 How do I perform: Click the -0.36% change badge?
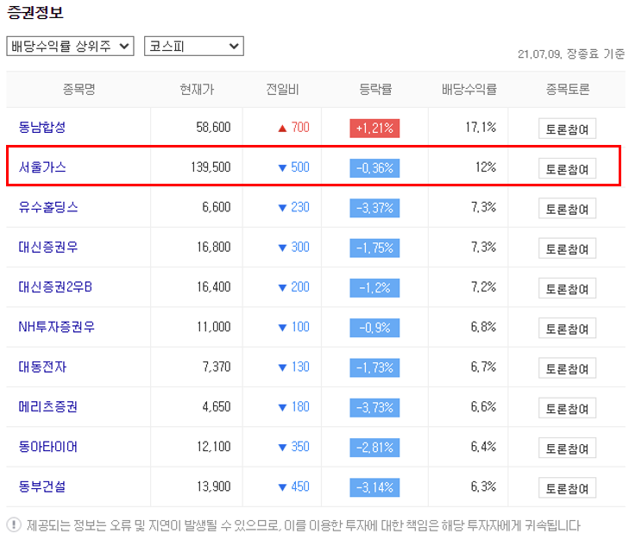click(374, 168)
